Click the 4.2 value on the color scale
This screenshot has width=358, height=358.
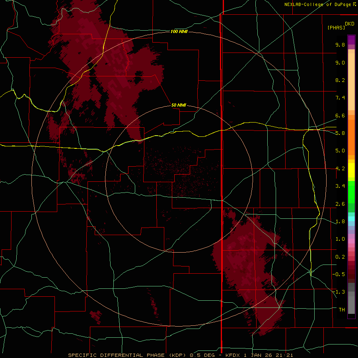340,169
